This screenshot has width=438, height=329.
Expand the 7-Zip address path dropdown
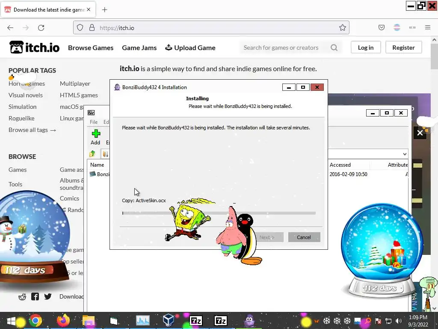(405, 154)
